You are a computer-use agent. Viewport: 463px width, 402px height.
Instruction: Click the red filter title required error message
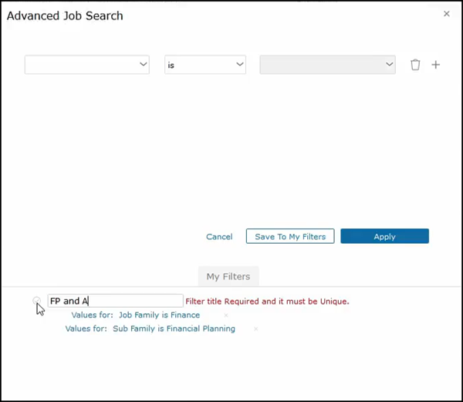267,301
